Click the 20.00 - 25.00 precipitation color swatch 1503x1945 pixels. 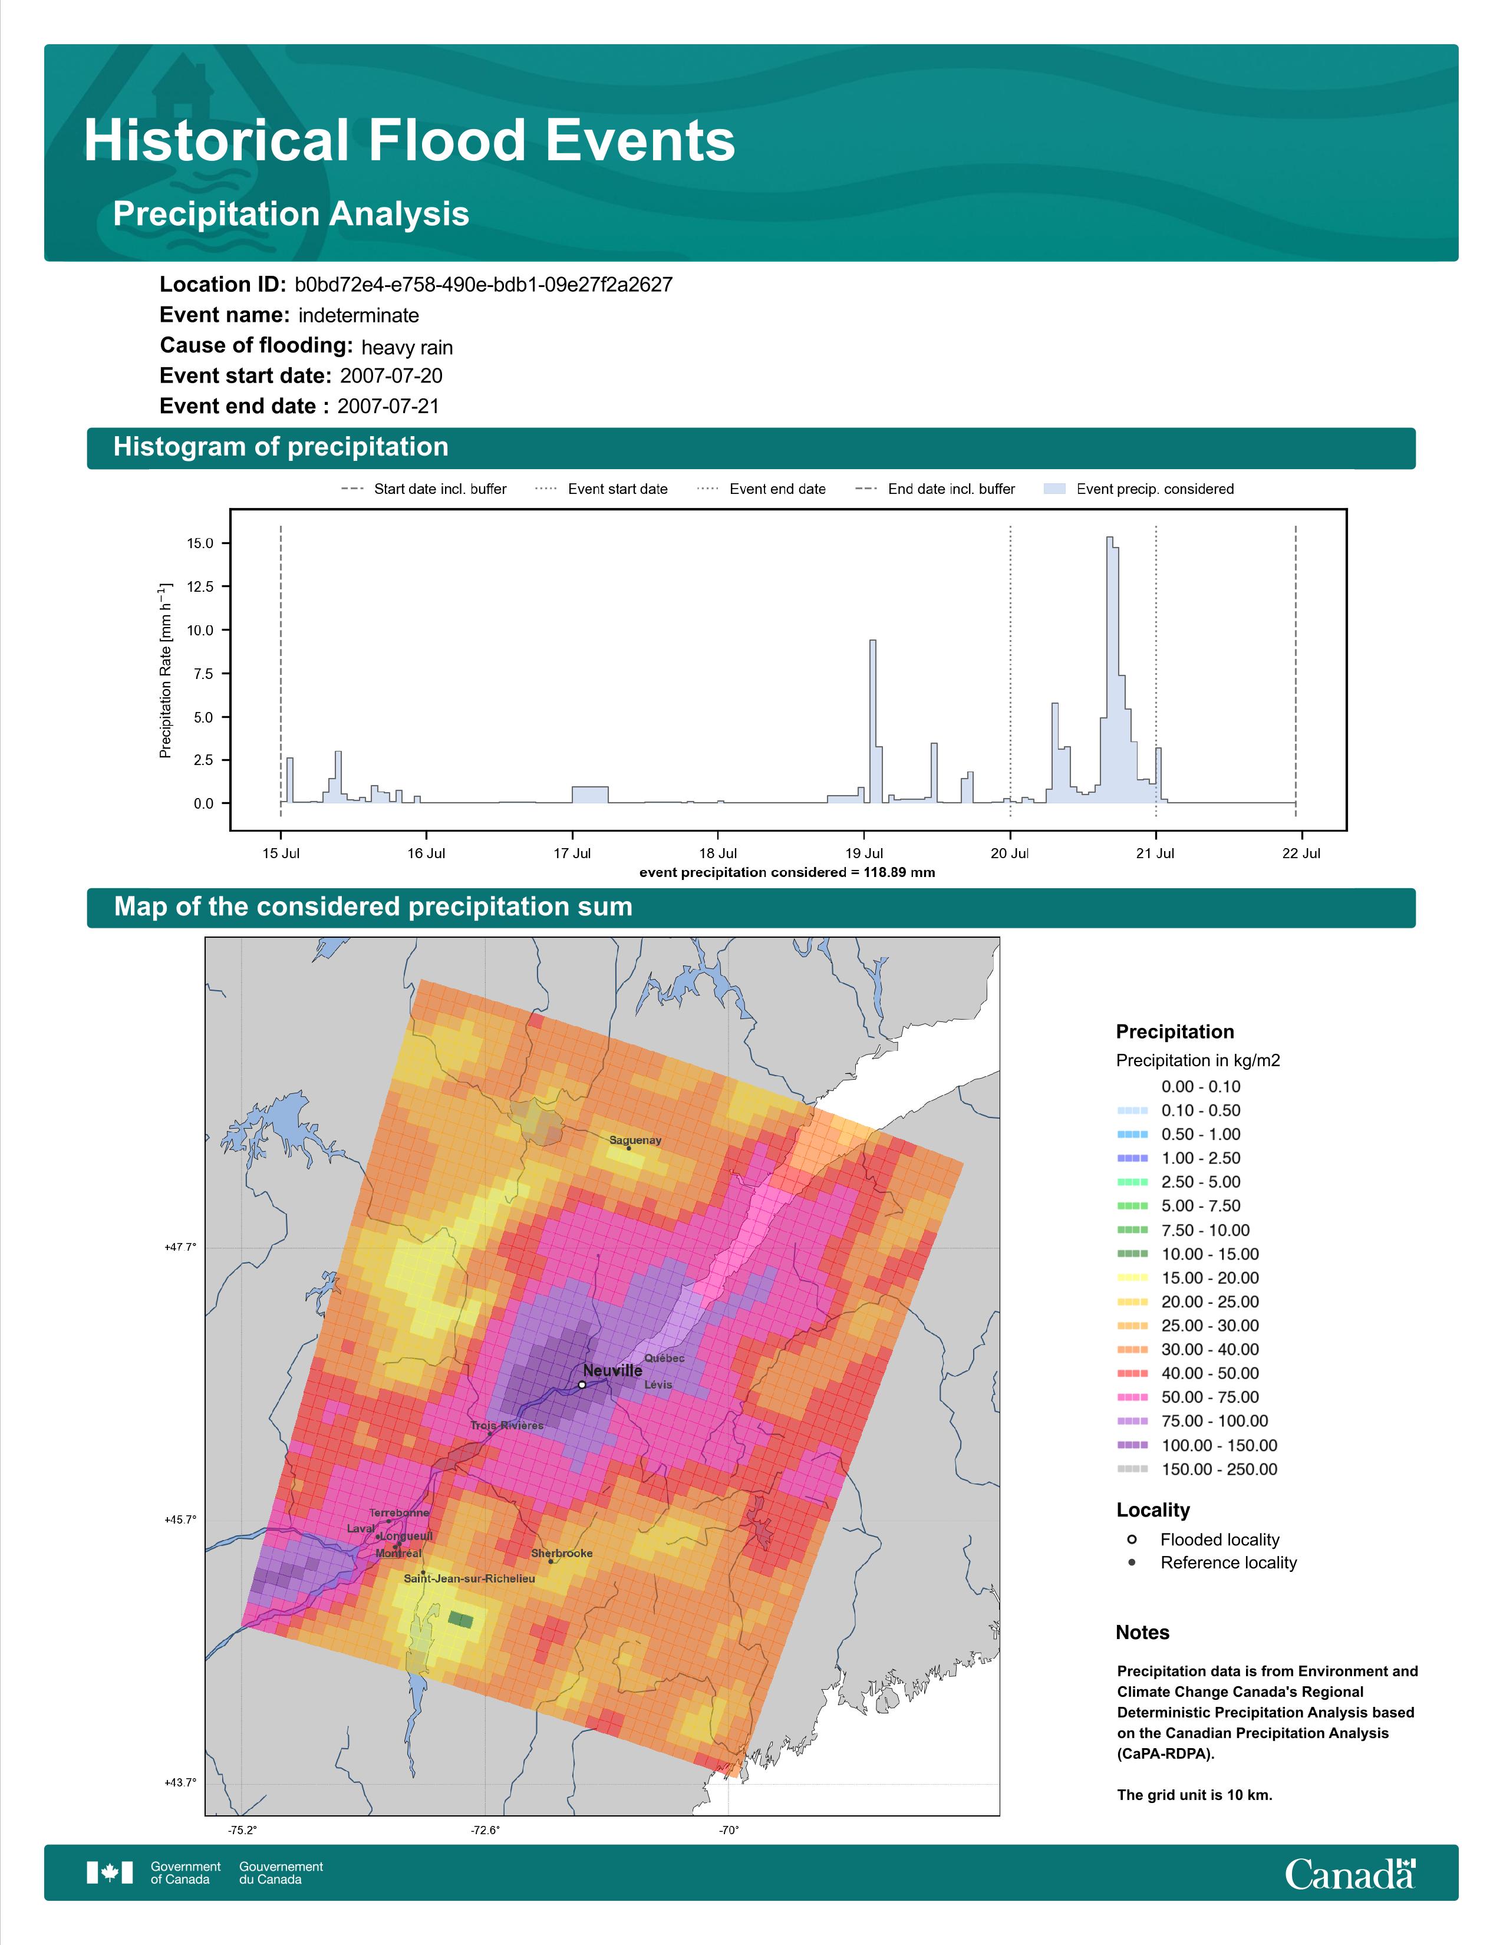coord(1132,1302)
